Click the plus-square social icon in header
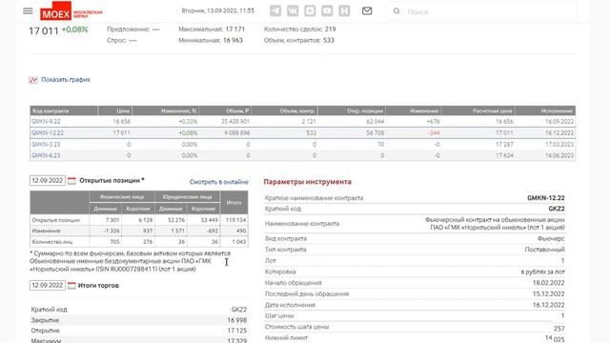Image resolution: width=610 pixels, height=343 pixels. click(x=310, y=10)
